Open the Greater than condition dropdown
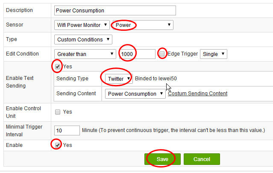 pyautogui.click(x=85, y=54)
